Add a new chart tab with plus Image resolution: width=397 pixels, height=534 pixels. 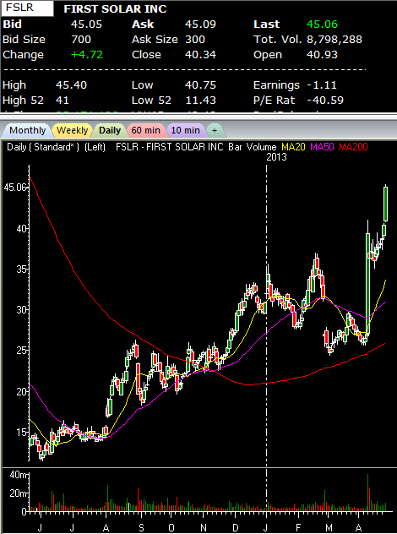pyautogui.click(x=215, y=130)
